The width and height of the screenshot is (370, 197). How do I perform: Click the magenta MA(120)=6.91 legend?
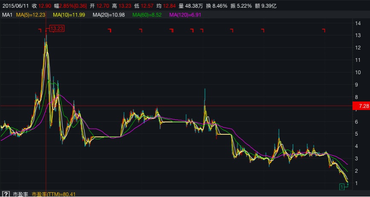pos(185,15)
